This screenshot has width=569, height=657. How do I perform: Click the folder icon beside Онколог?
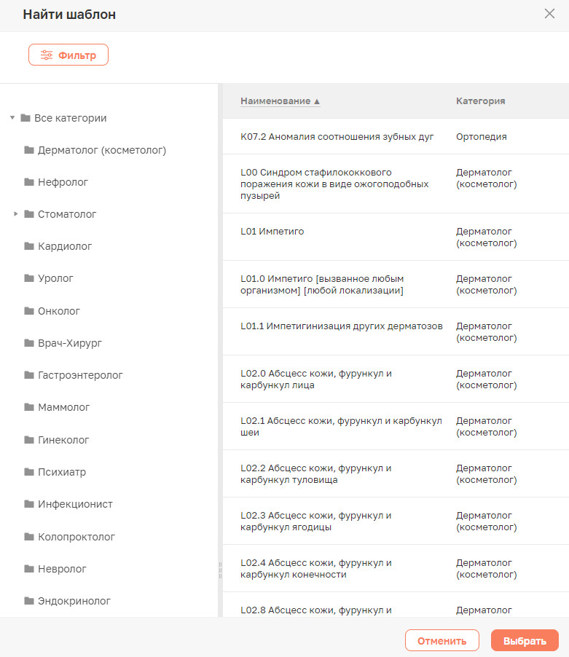29,311
